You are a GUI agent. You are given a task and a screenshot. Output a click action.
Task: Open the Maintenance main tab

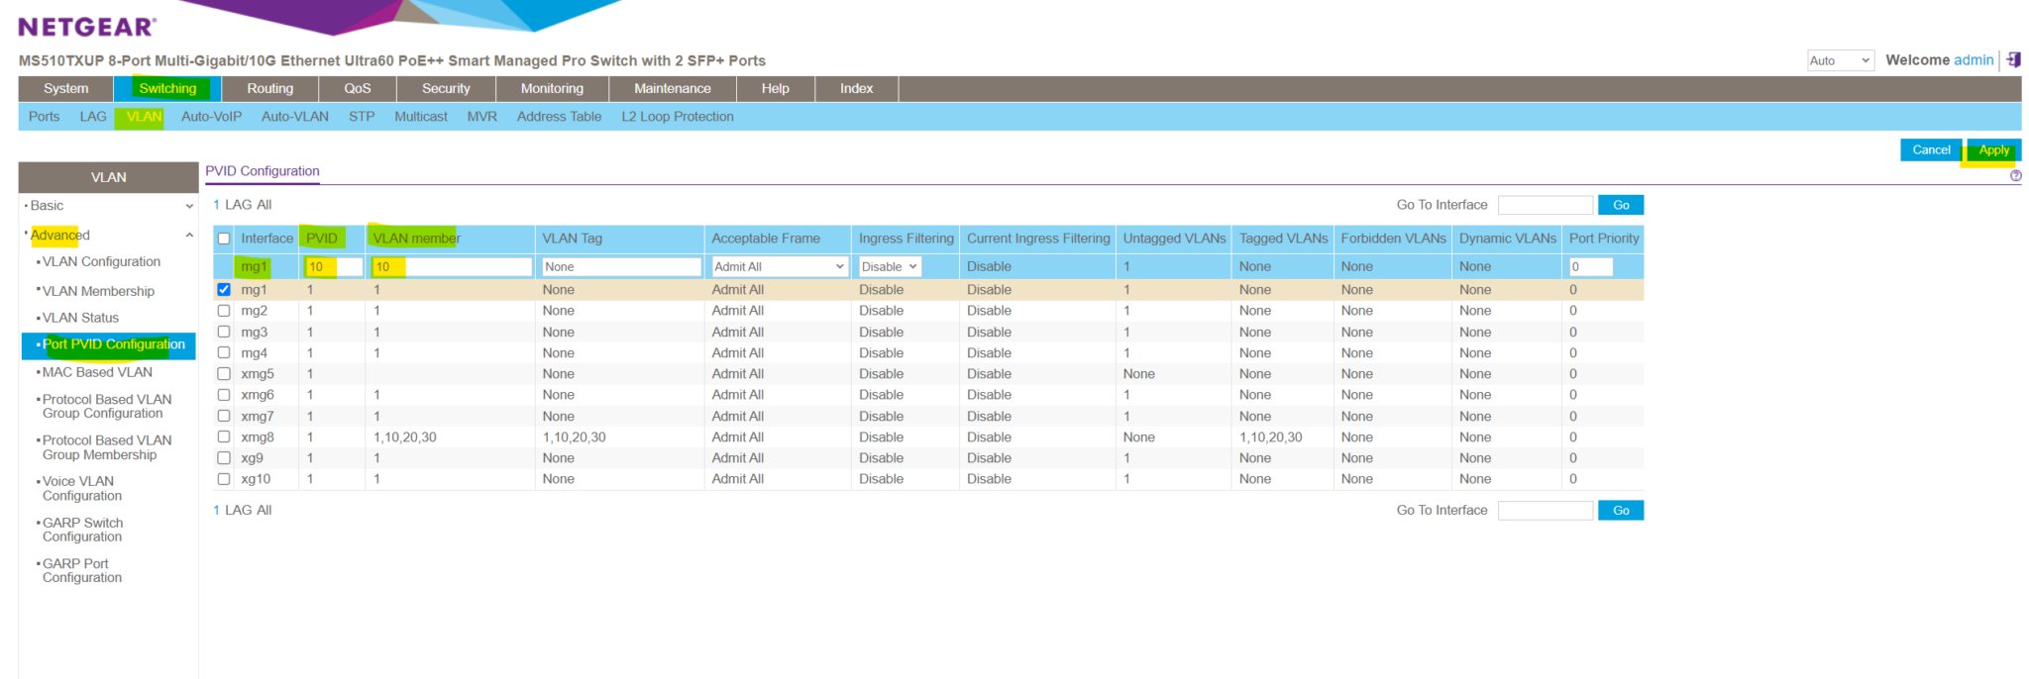tap(672, 88)
